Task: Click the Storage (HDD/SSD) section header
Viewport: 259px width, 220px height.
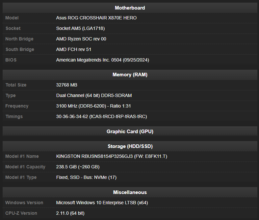Action: point(130,146)
